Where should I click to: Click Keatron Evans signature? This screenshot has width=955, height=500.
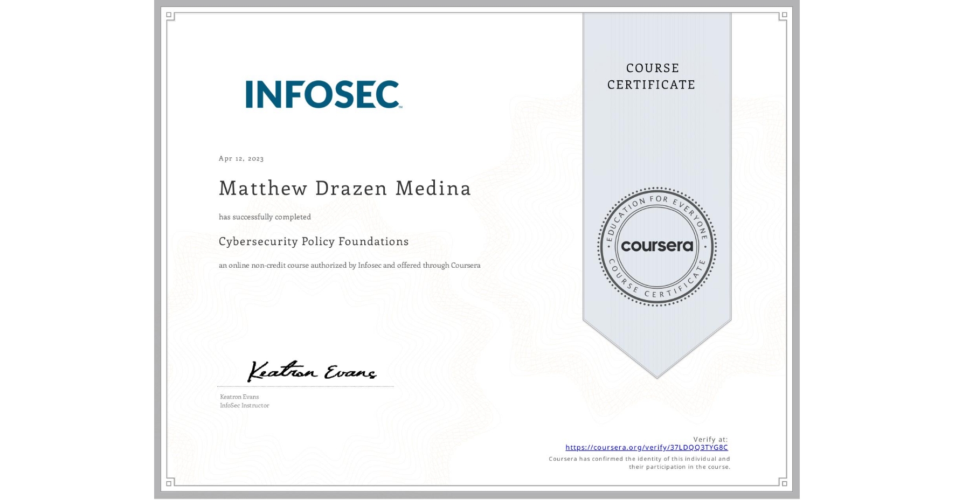(313, 371)
